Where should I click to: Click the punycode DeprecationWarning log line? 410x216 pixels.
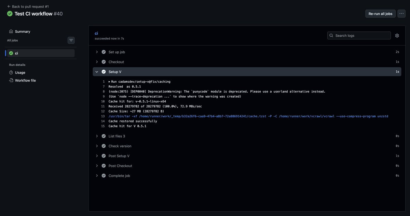(x=217, y=92)
